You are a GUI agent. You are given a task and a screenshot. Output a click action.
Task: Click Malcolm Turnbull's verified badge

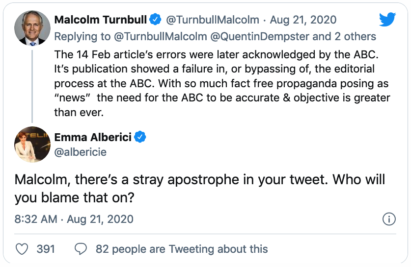point(155,20)
